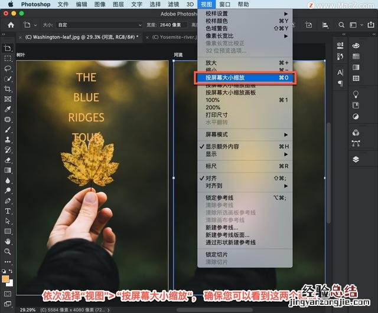Open the Paragraph panel icon

pos(340,84)
